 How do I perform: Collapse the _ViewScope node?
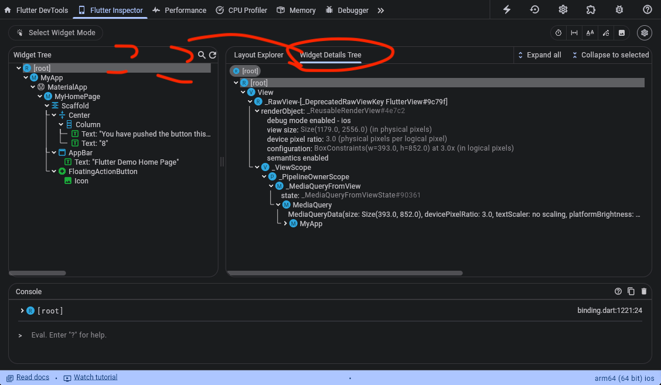point(257,168)
